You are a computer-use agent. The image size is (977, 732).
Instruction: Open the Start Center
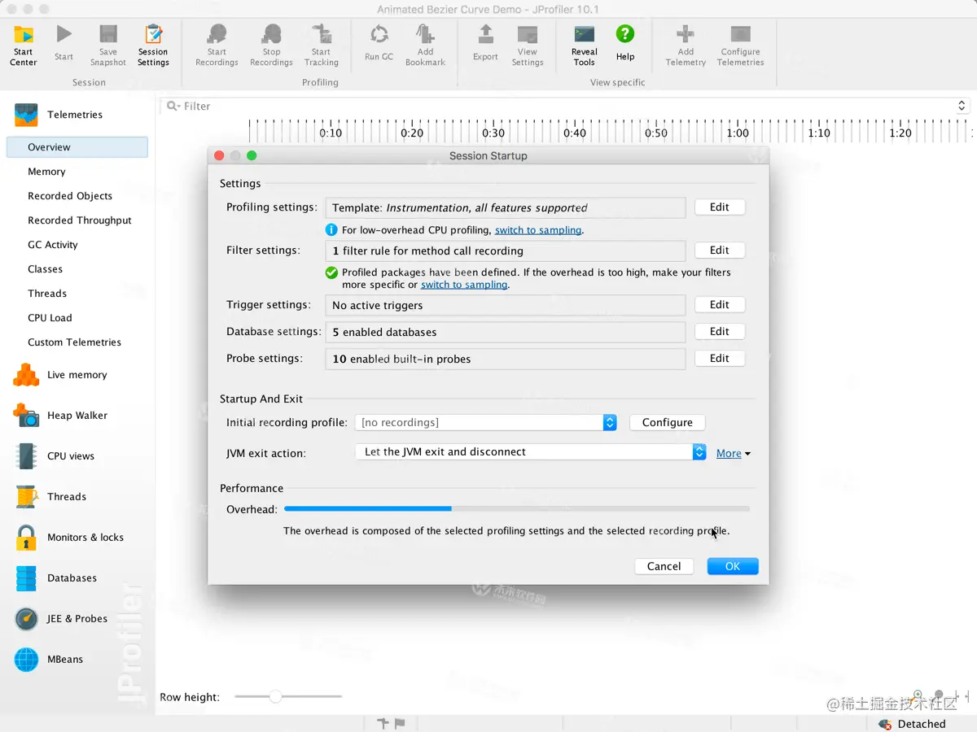[x=24, y=46]
